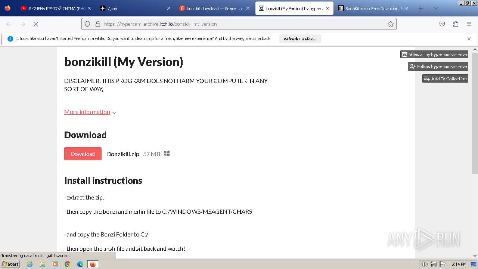
Task: Select the active Firefox taskbar button
Action: [93, 264]
